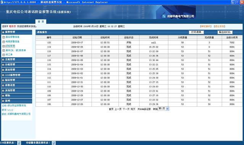This screenshot has width=244, height=145.
Task: Click the date cell 2009-03-17
Action: click(x=77, y=42)
